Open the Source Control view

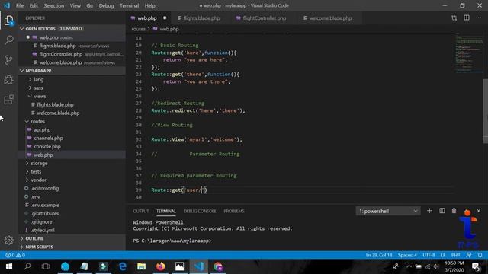click(x=8, y=59)
